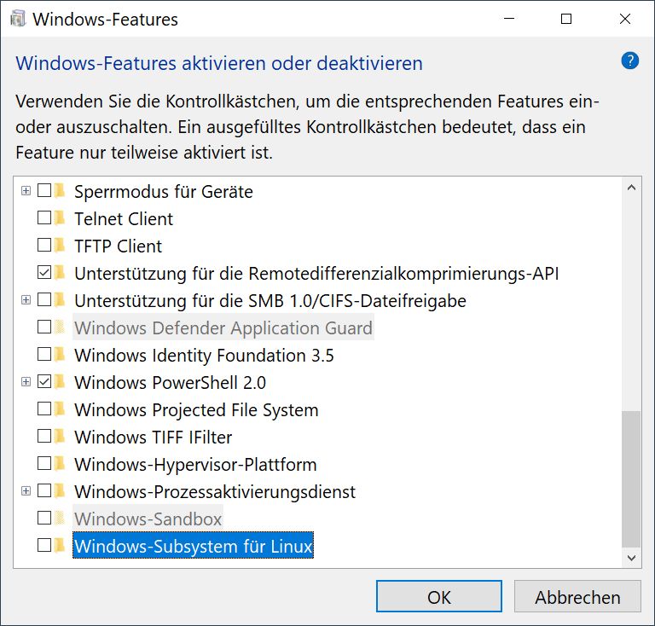Click folder icon beside Windows-Hypervisor-Plattform
The width and height of the screenshot is (655, 626).
[x=60, y=464]
